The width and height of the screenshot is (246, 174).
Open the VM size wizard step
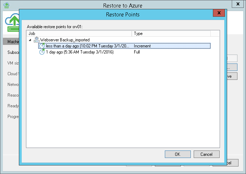point(13,63)
